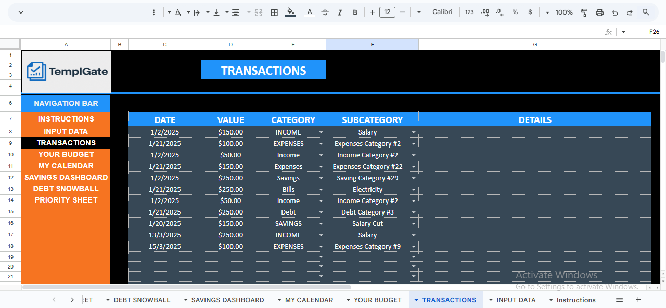Open subcategory dropdown for Expenses Category #9
The height and width of the screenshot is (308, 666).
[414, 247]
